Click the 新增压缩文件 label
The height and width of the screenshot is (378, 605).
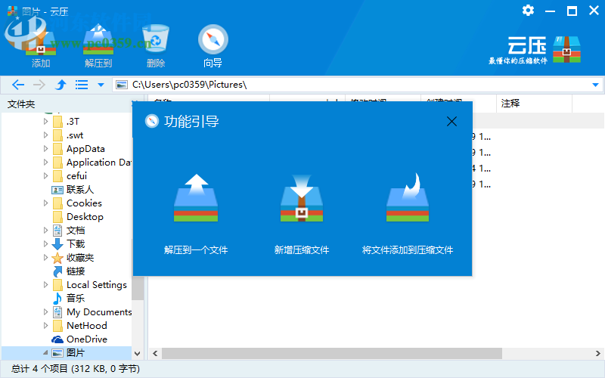302,250
